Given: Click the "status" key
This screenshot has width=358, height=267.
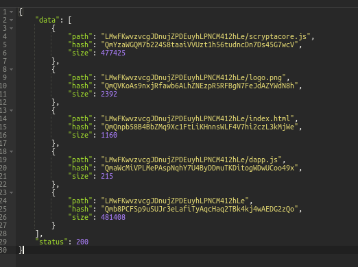Looking at the screenshot, I should (51, 242).
